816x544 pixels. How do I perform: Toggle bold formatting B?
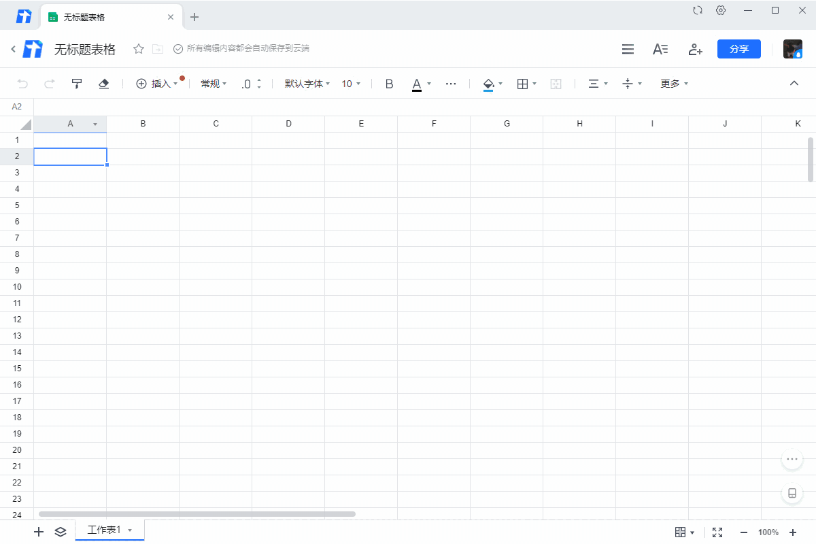point(390,84)
